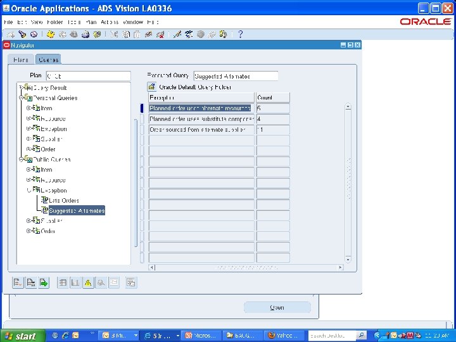
Task: Click the Paste clipboard toolbar icon
Action: [x=137, y=34]
